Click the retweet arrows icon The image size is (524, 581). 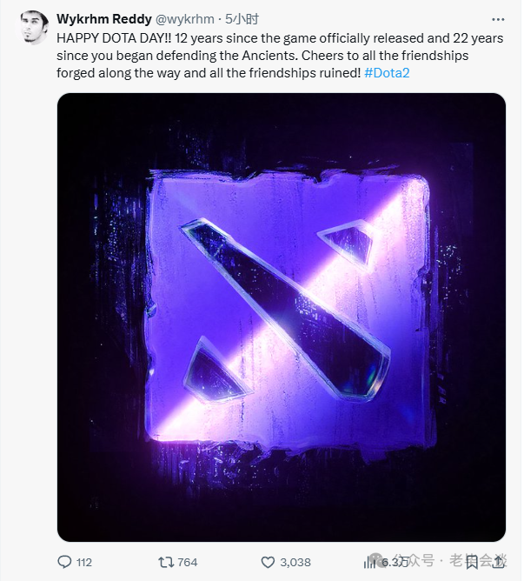tap(166, 562)
